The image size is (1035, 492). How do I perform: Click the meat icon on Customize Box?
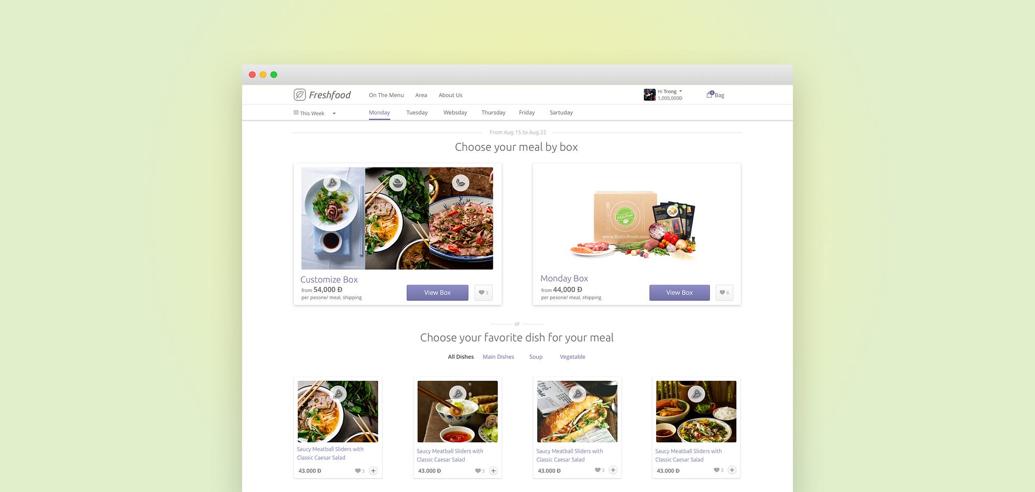[332, 183]
